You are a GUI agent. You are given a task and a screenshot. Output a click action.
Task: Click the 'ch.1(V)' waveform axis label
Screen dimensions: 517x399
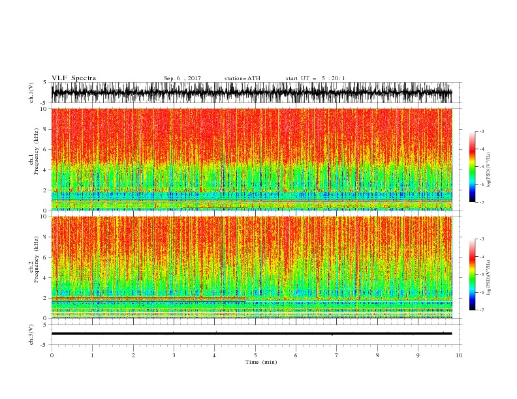coord(31,93)
